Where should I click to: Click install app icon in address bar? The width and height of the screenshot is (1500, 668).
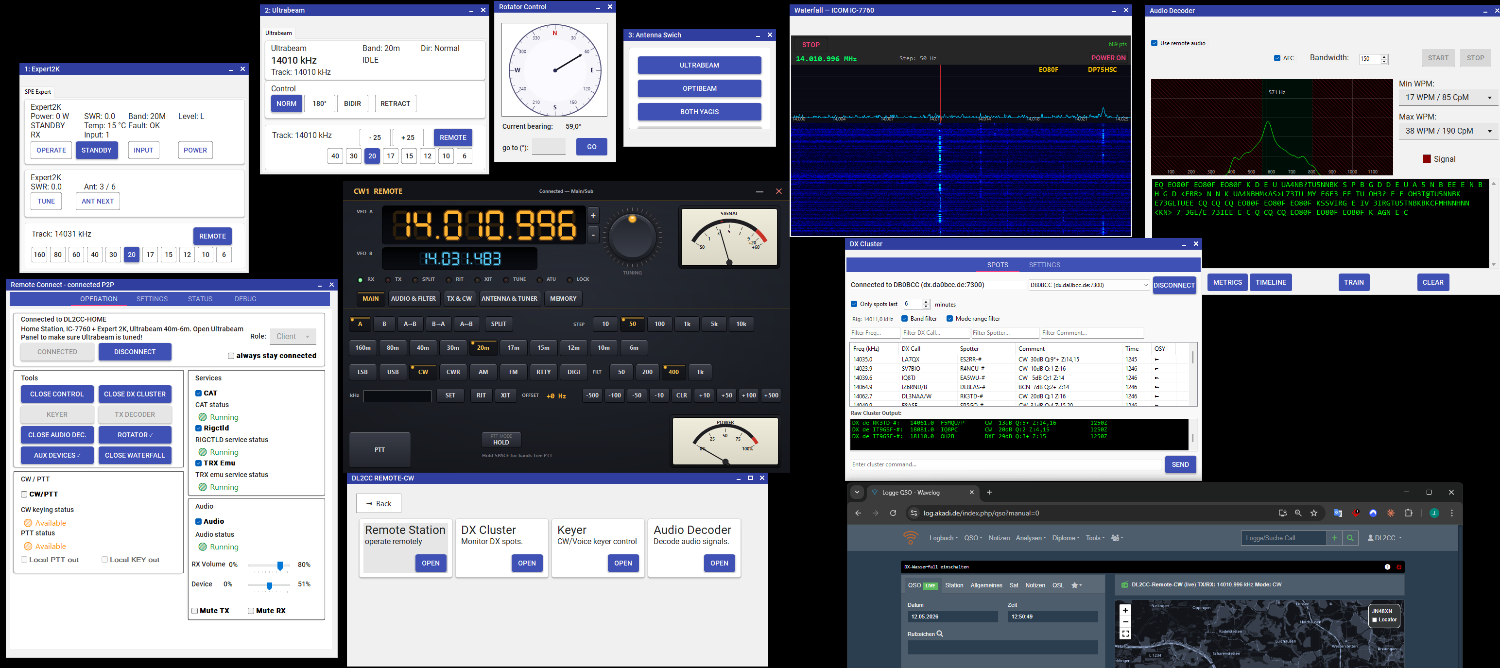pos(1282,513)
